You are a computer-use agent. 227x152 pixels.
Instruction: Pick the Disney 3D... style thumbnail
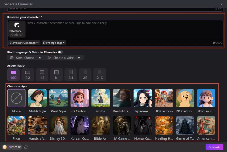click(58, 125)
